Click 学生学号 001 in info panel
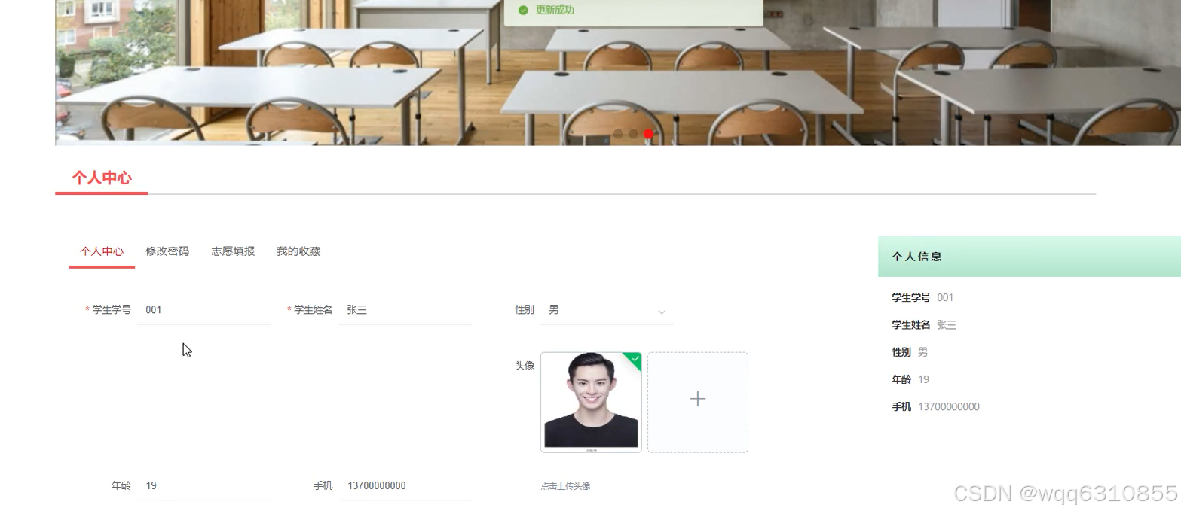 tap(922, 297)
